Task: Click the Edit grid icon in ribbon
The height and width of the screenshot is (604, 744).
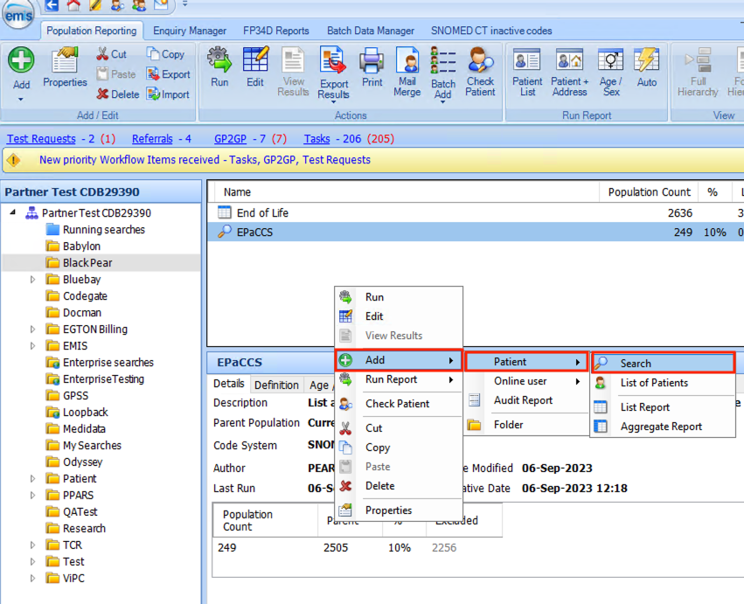Action: [x=255, y=59]
